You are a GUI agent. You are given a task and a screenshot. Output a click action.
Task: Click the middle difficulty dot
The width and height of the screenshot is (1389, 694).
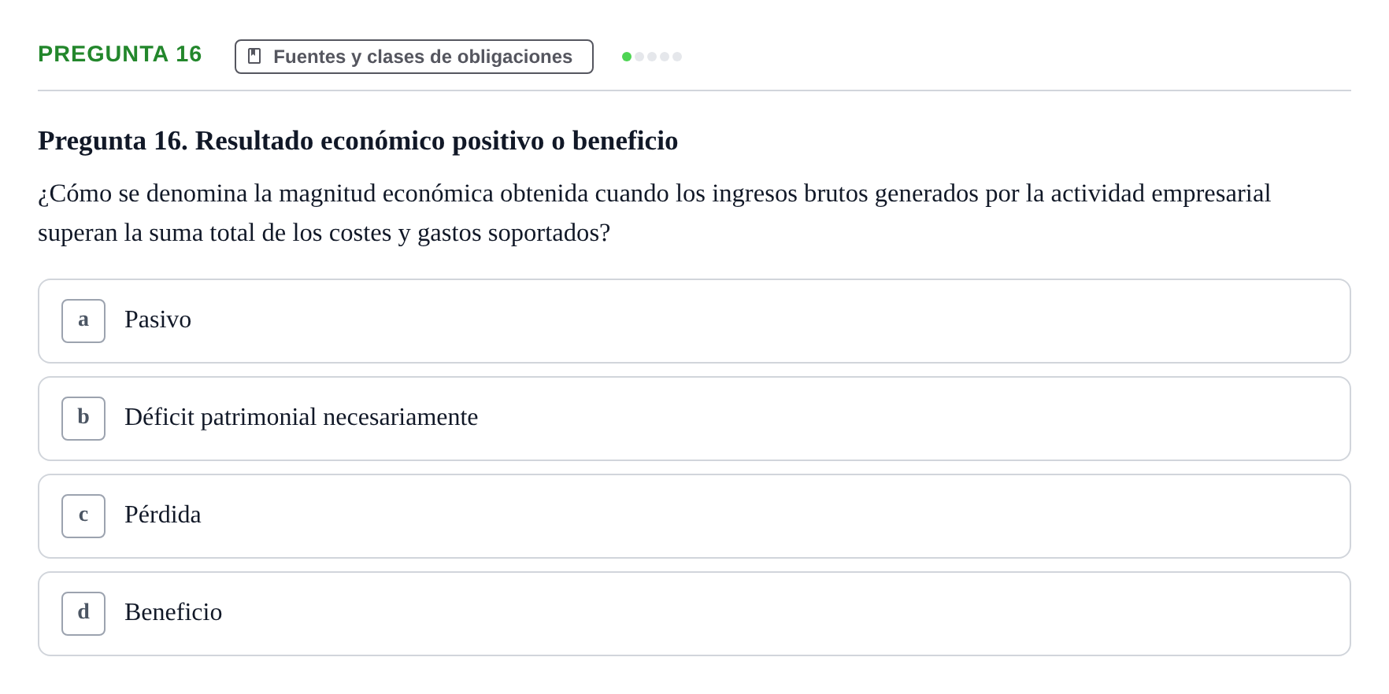pos(652,57)
